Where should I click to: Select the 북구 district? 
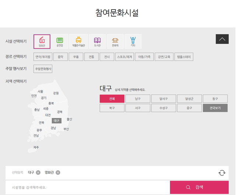112,108
